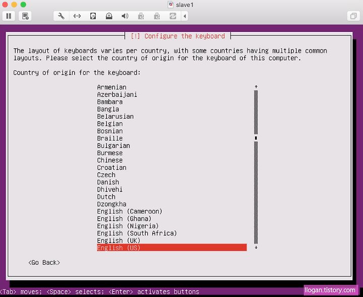Click the first USB device icon

[x=141, y=16]
